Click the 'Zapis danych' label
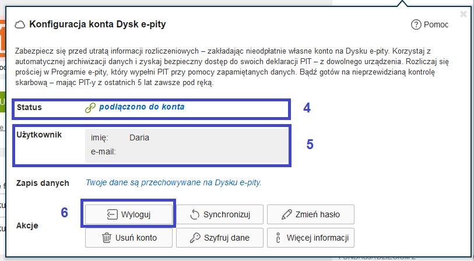 pyautogui.click(x=43, y=183)
